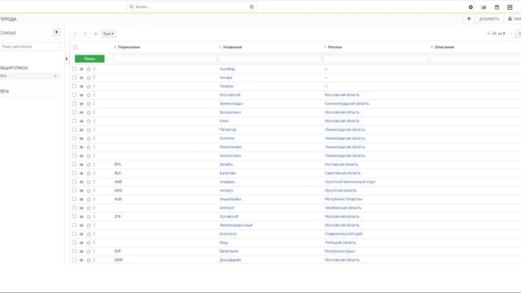Star the Балаково row as favorite
This screenshot has width=521, height=293.
tap(89, 173)
